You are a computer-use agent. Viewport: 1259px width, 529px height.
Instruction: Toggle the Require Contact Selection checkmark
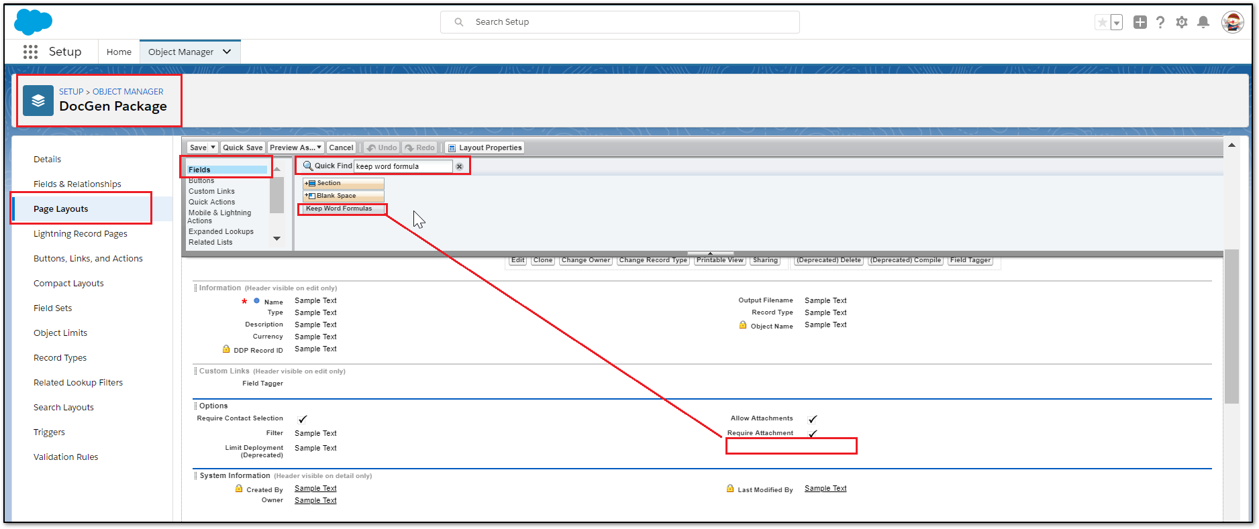[x=303, y=419]
